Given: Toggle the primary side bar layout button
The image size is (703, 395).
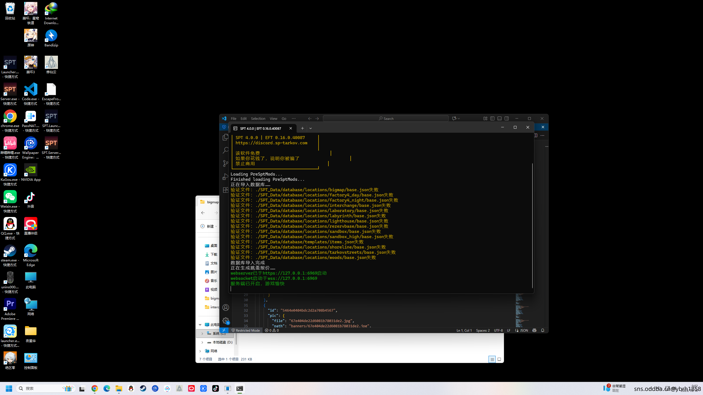Looking at the screenshot, I should [492, 119].
